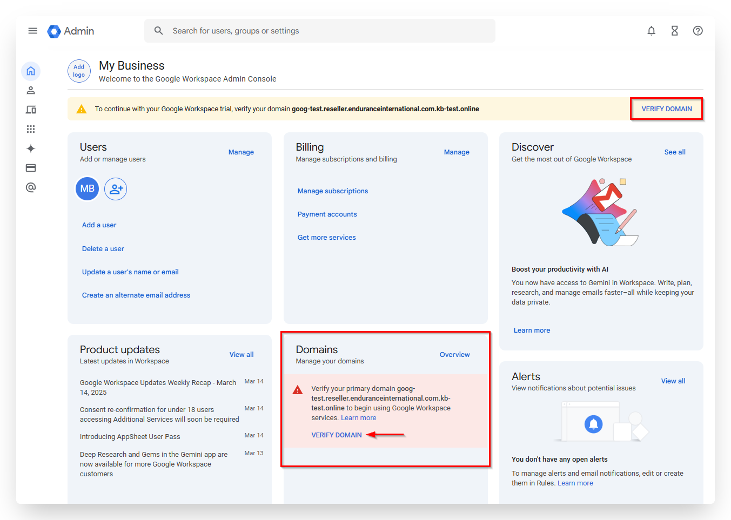The image size is (731, 520).
Task: Click the yellow warning icon in banner
Action: tap(82, 109)
